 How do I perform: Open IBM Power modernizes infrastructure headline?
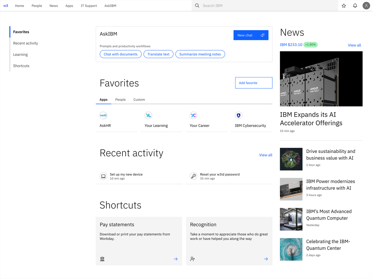[331, 185]
